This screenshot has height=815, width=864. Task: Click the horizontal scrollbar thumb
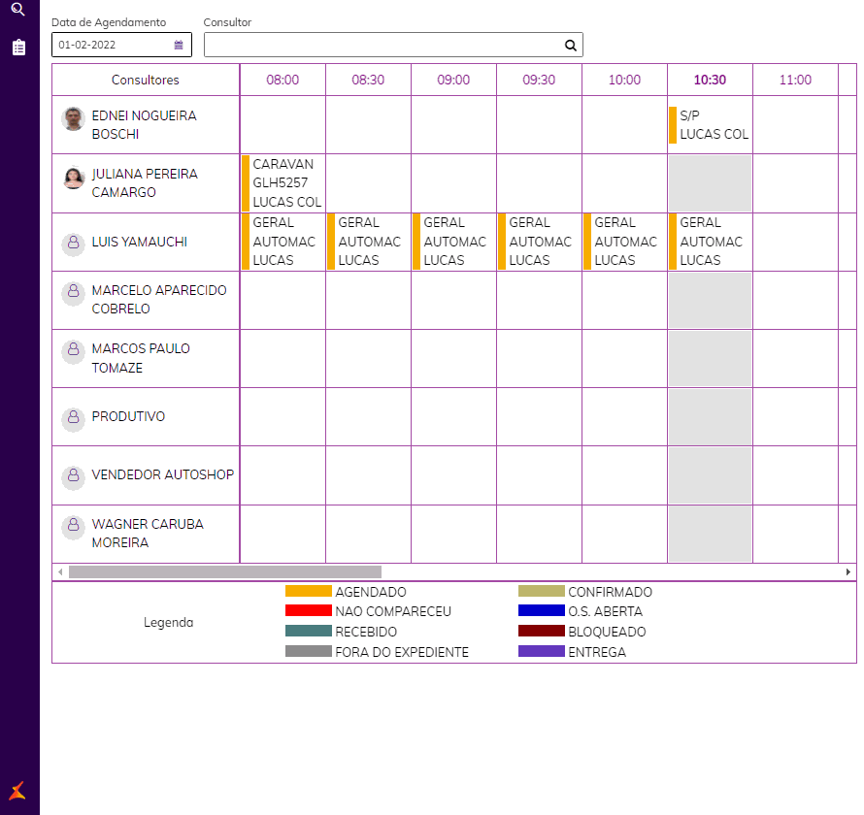point(225,572)
